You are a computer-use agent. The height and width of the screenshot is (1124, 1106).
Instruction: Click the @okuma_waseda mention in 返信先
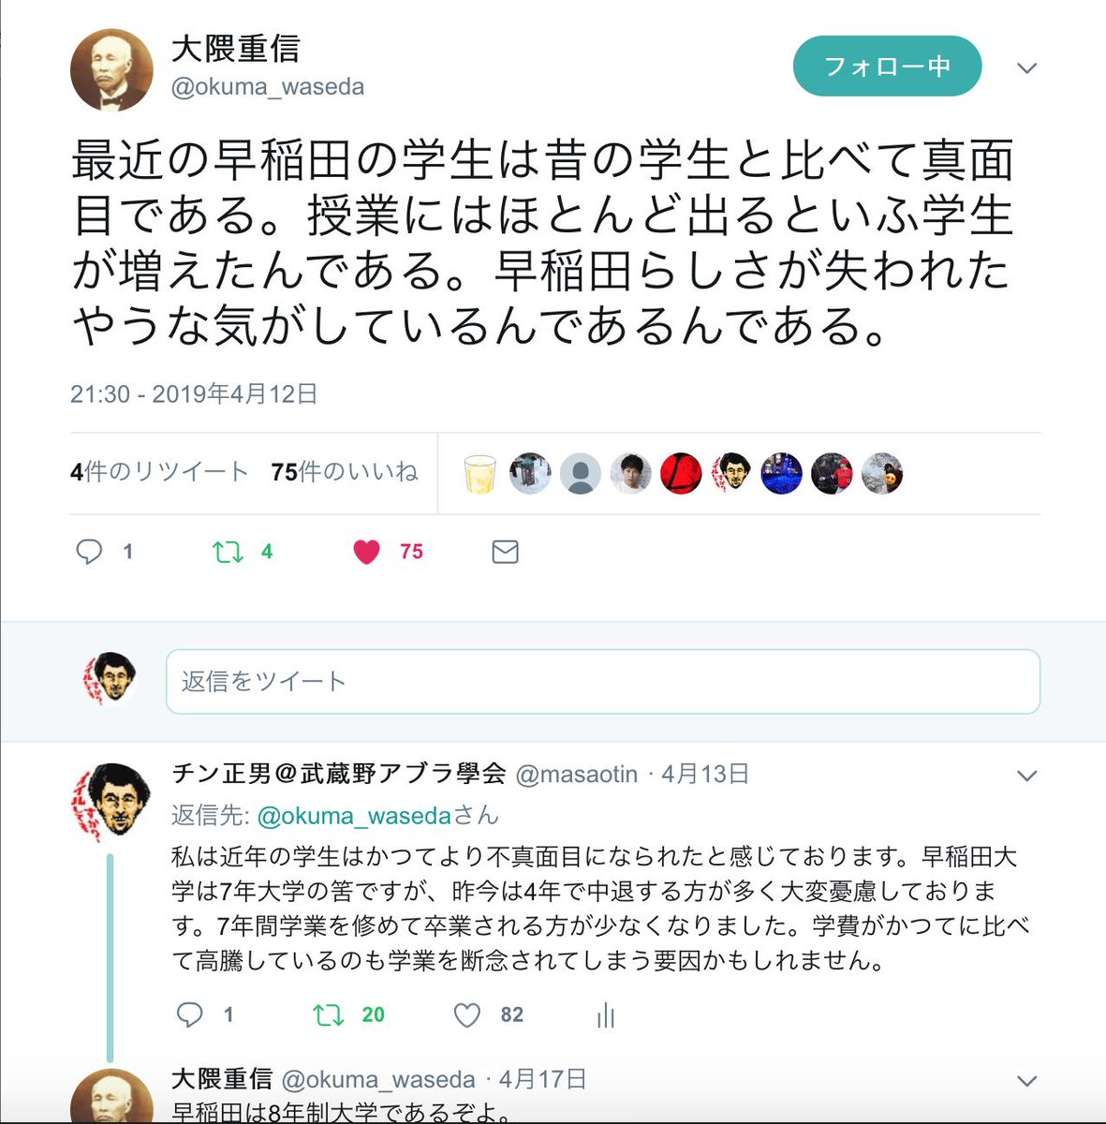click(354, 816)
